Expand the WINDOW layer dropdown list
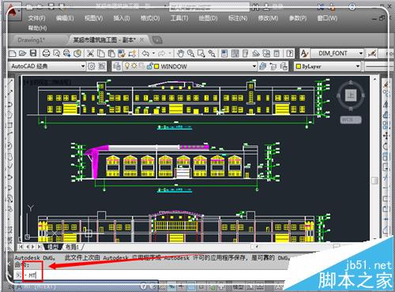Image resolution: width=395 pixels, height=292 pixels. point(254,66)
